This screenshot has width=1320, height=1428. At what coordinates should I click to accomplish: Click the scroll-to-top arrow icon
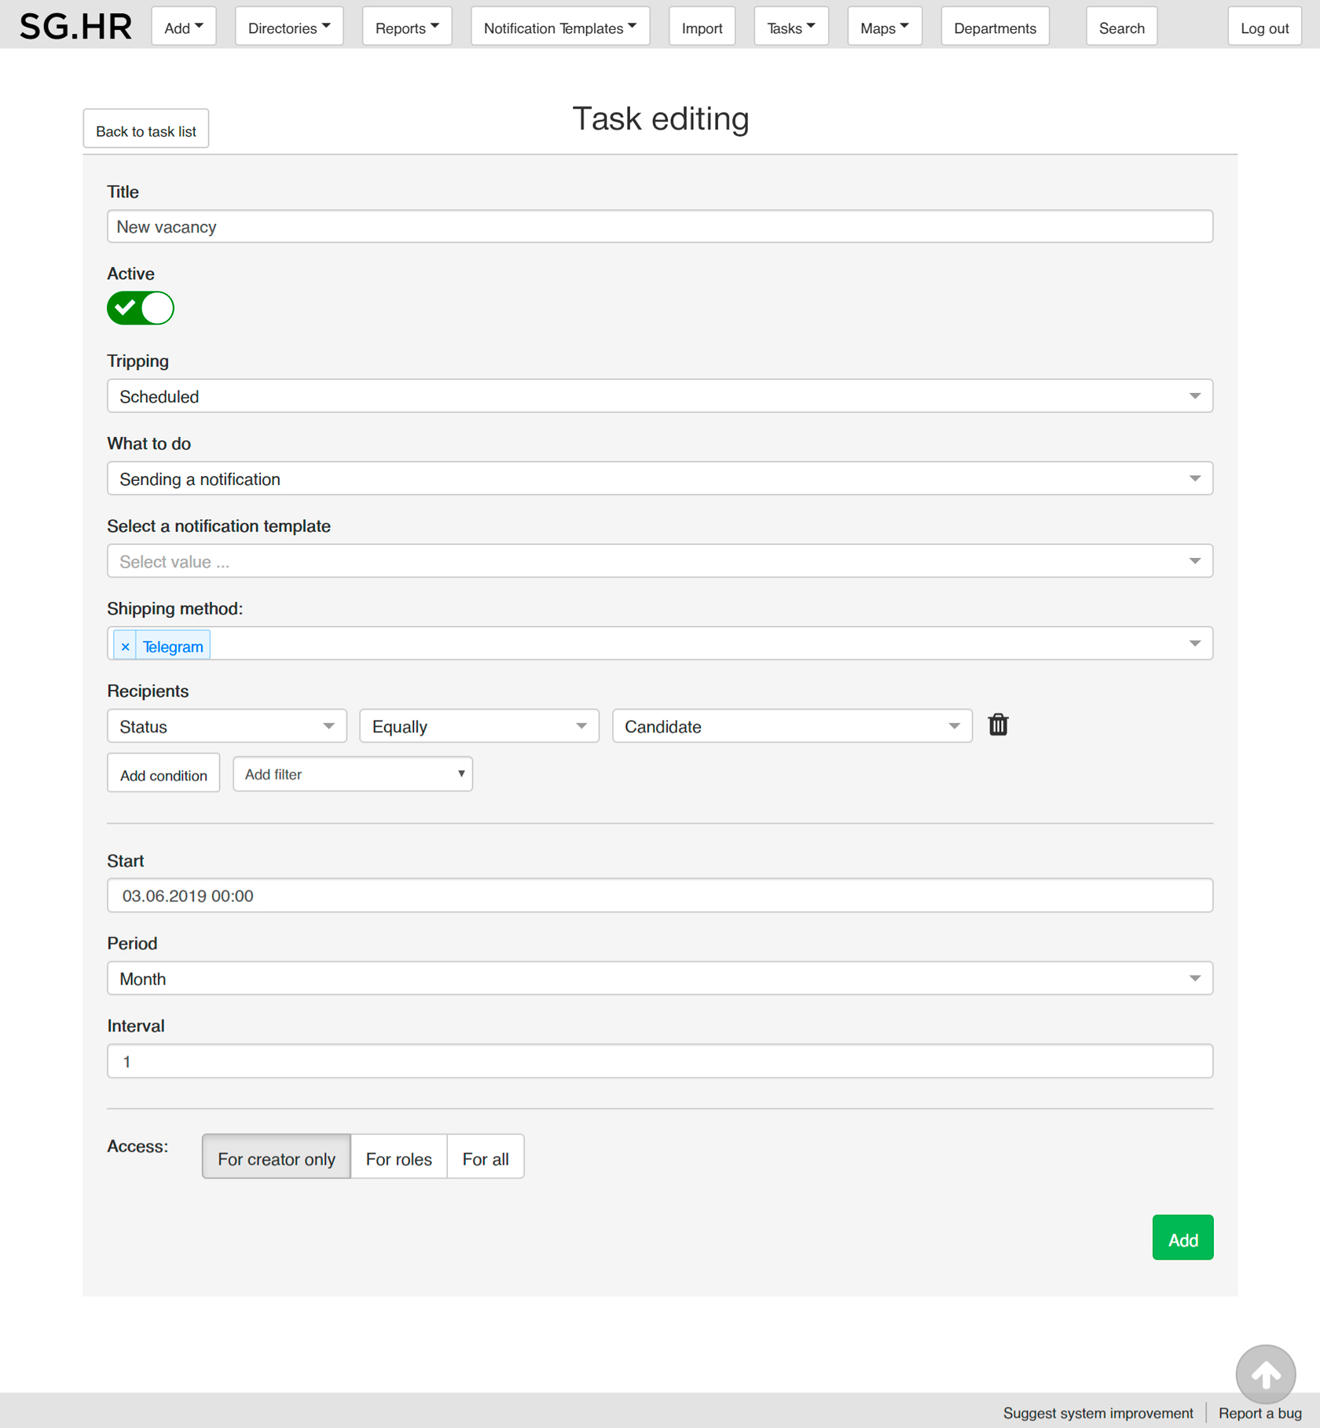point(1265,1375)
